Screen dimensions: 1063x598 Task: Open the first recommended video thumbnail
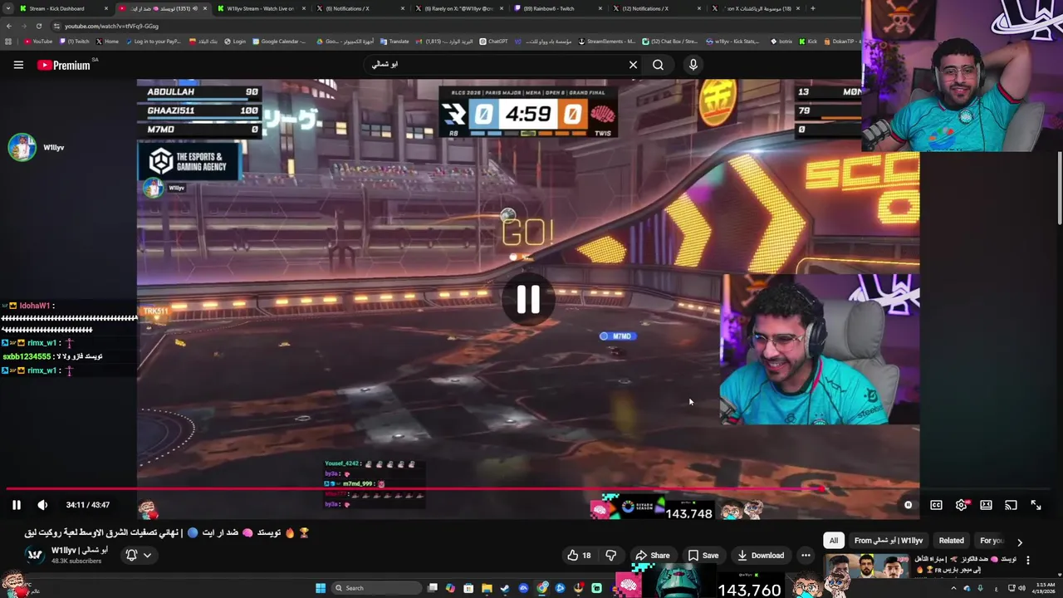[866, 566]
